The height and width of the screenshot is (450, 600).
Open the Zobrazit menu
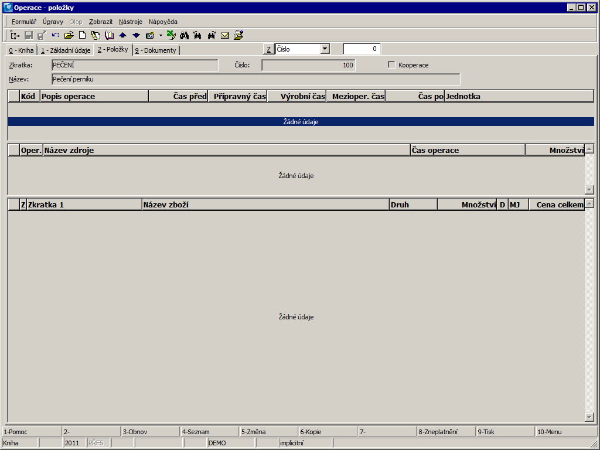101,22
